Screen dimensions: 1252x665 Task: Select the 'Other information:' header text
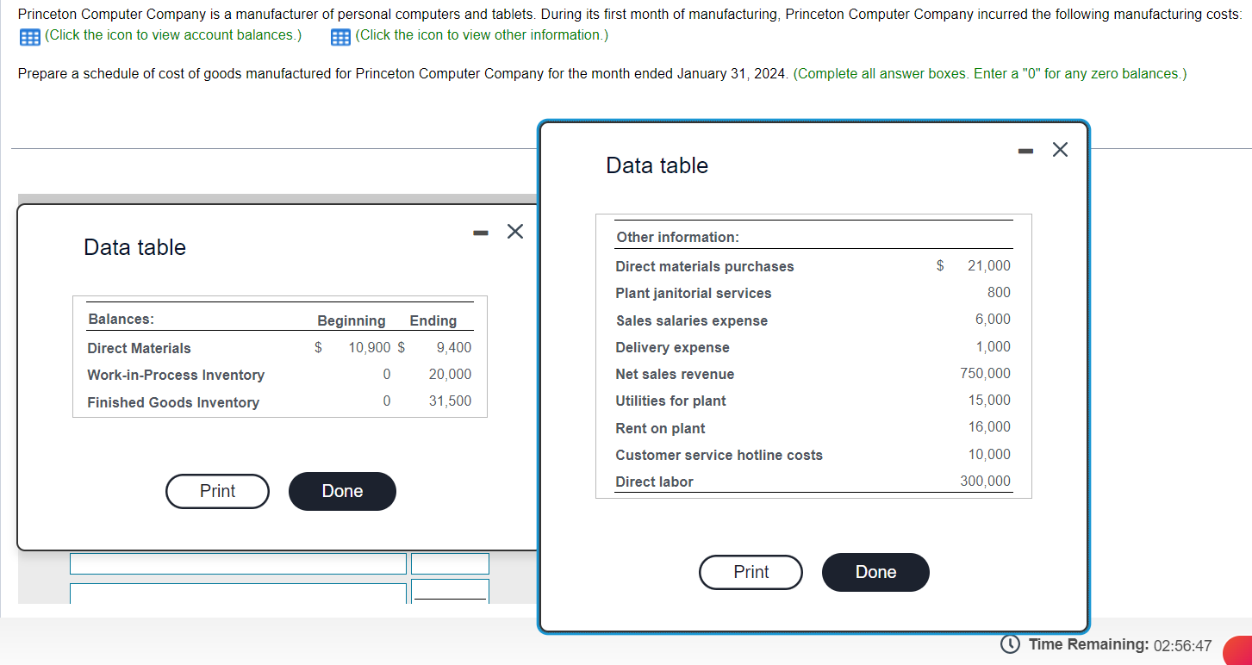(677, 238)
